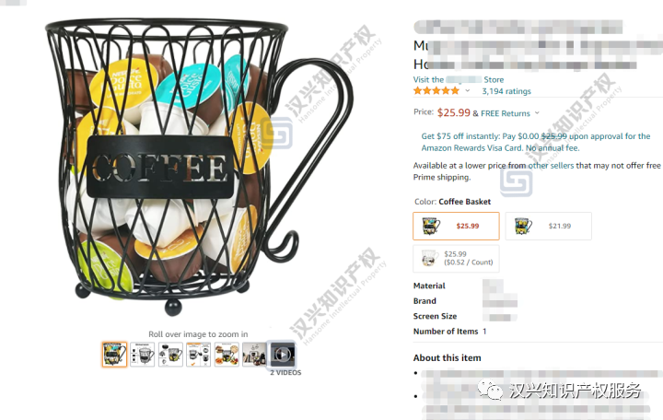Click the Amazon Rewards Visa Card offer

[536, 142]
